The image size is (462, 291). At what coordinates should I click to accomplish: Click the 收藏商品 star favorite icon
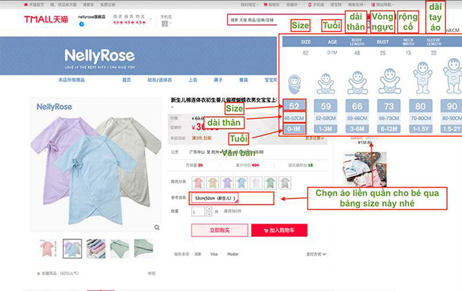tap(38, 274)
